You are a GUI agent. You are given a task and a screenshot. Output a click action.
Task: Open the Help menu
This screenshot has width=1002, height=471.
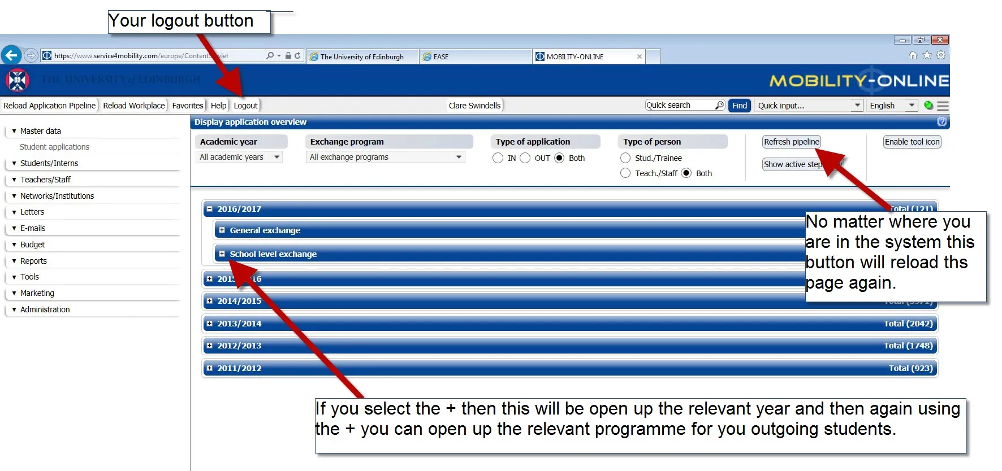click(x=219, y=106)
